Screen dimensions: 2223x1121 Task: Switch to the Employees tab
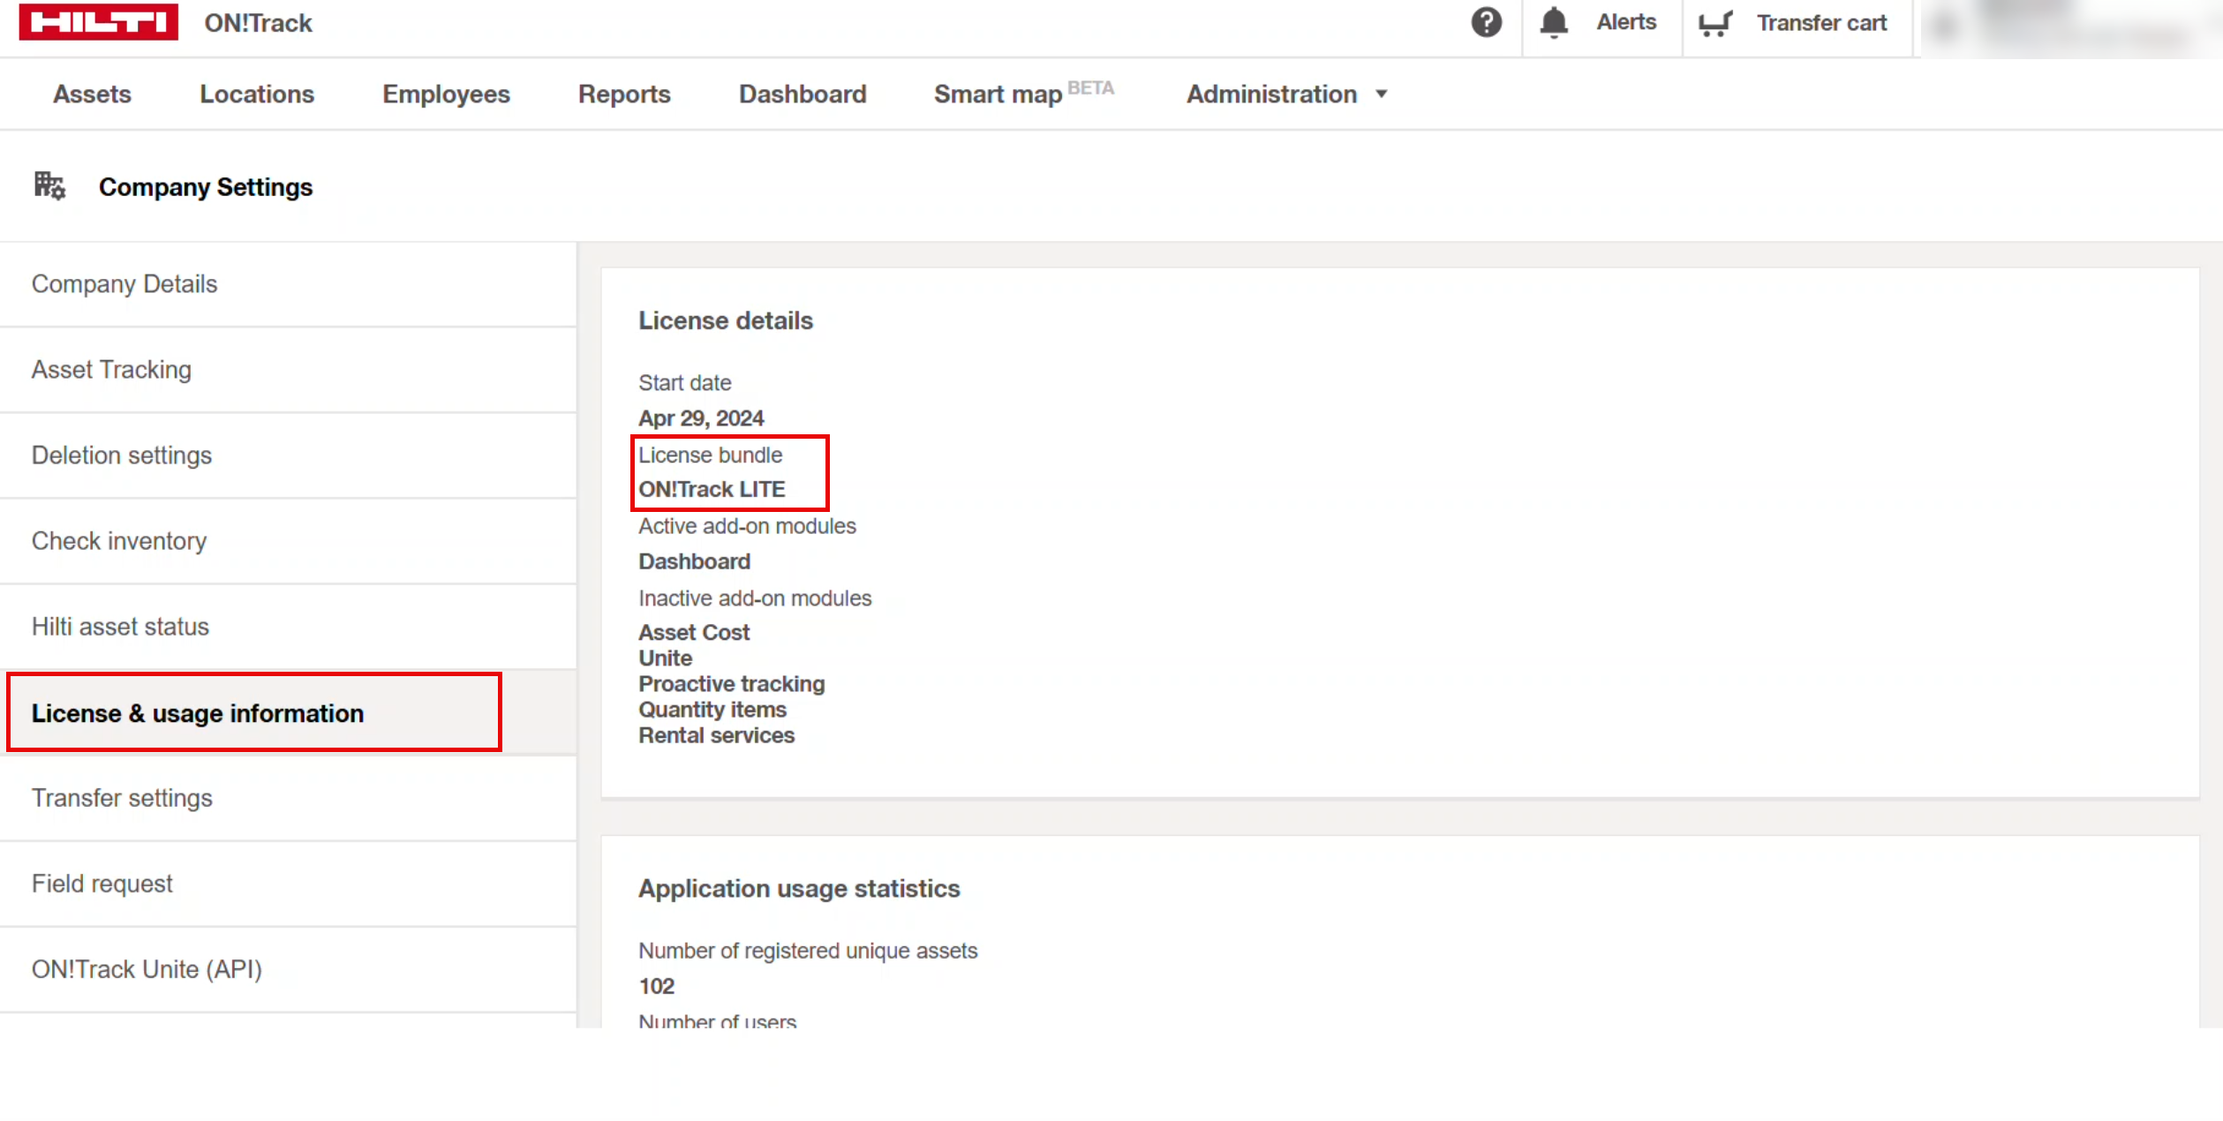click(x=446, y=94)
